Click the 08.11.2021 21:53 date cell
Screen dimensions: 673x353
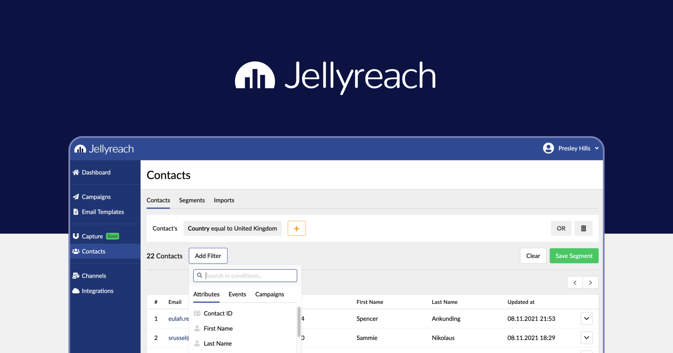[531, 319]
